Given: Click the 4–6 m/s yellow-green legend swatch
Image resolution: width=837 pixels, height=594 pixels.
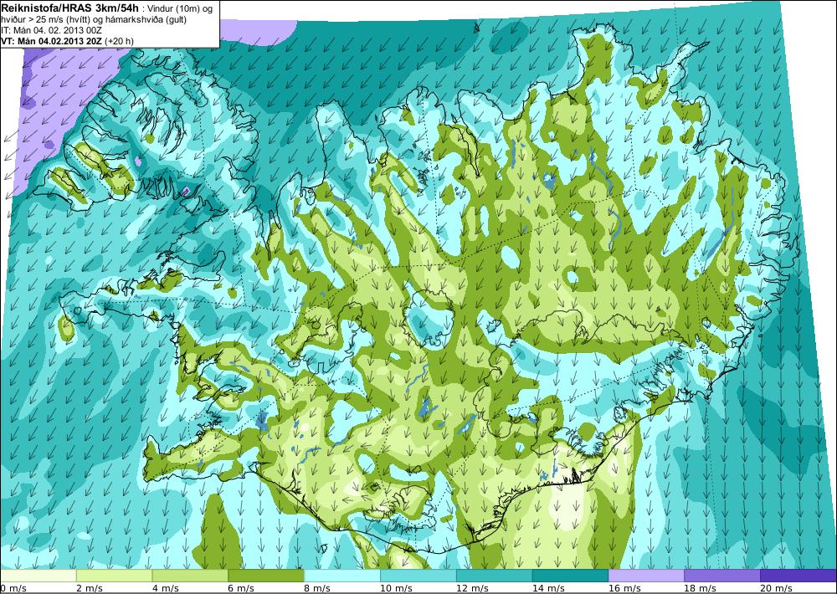Looking at the screenshot, I should 190,576.
